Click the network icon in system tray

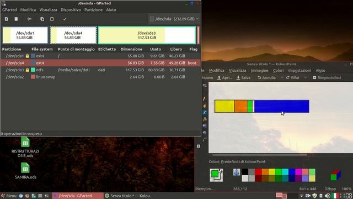click(302, 196)
